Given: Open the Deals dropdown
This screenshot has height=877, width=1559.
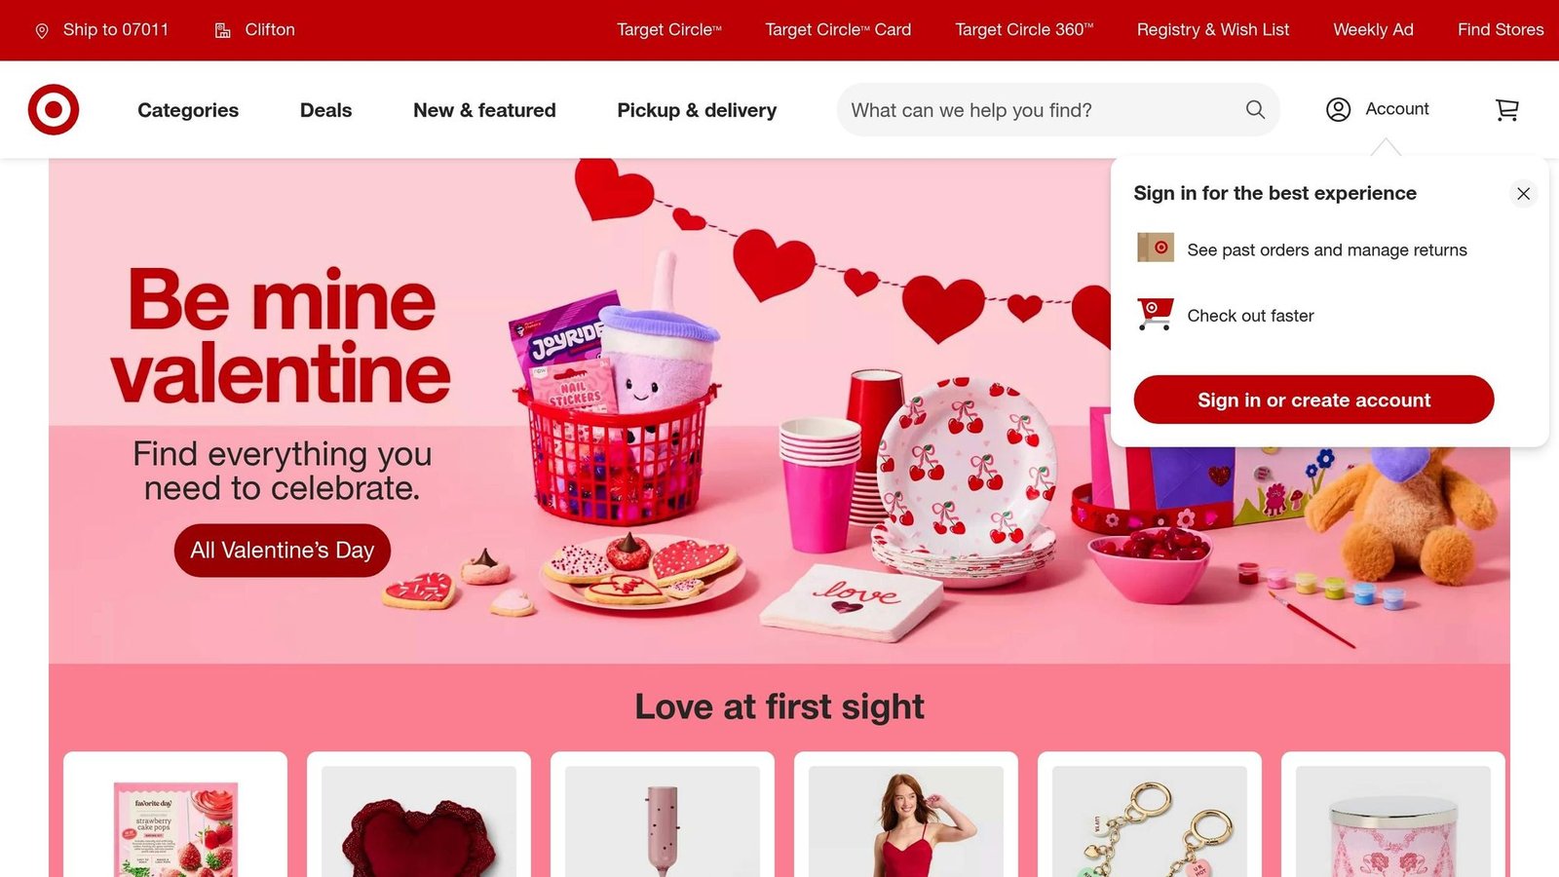Looking at the screenshot, I should point(325,110).
